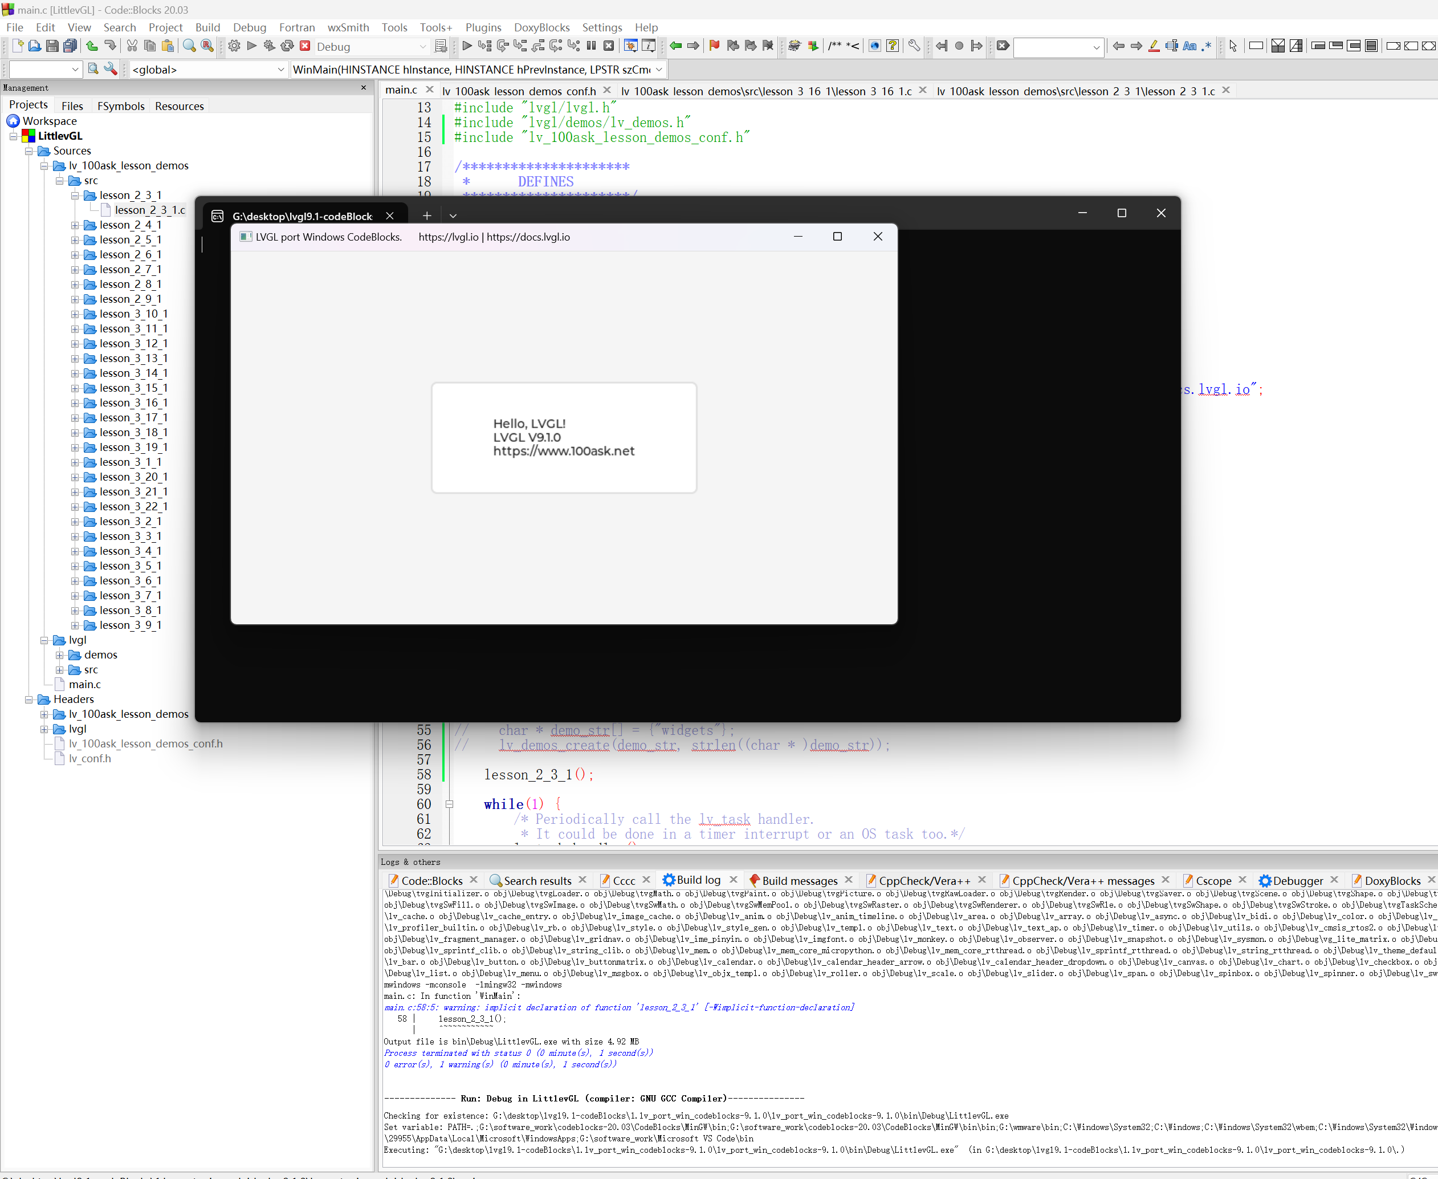Click the Save all files icon
This screenshot has height=1179, width=1438.
70,46
